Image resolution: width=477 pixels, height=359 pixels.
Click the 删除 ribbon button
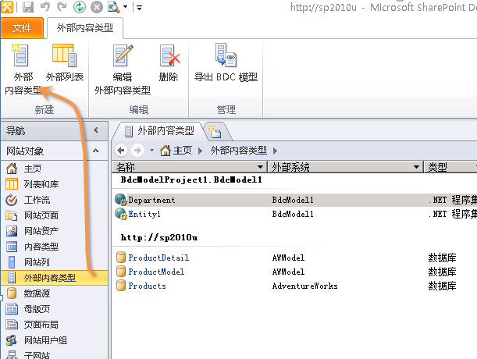[x=169, y=63]
